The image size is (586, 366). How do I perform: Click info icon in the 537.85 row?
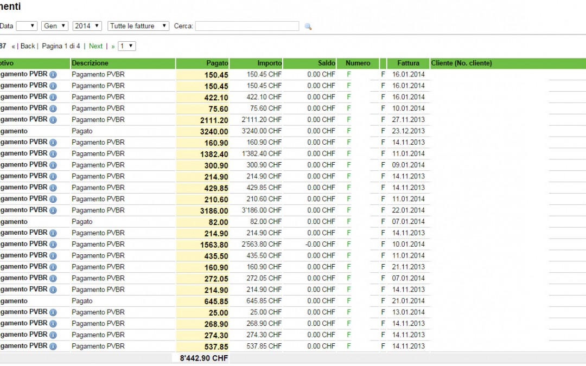(x=53, y=346)
